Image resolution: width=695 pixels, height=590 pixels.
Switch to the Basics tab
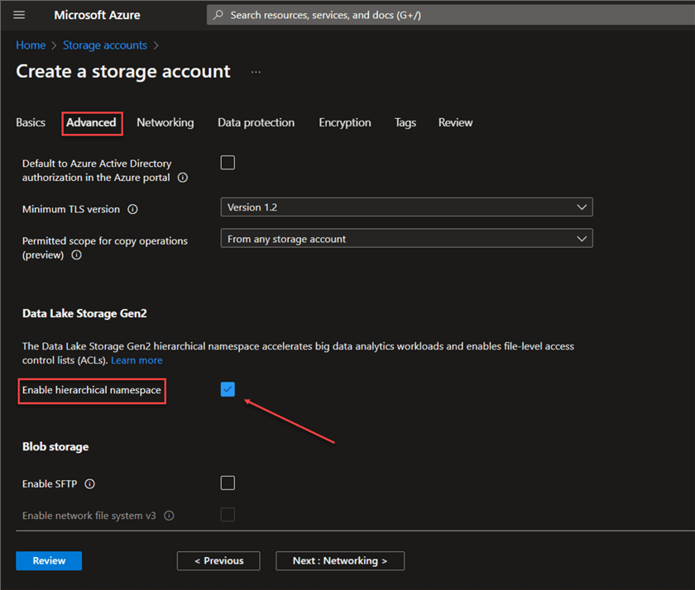(x=31, y=122)
